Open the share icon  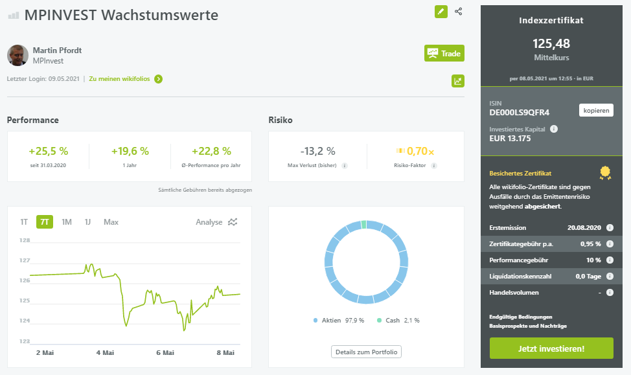459,11
